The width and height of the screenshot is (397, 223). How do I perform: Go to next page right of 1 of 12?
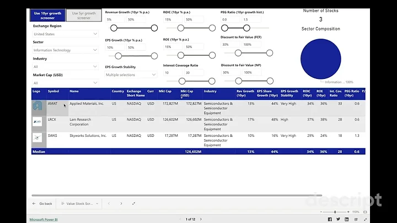click(x=201, y=219)
